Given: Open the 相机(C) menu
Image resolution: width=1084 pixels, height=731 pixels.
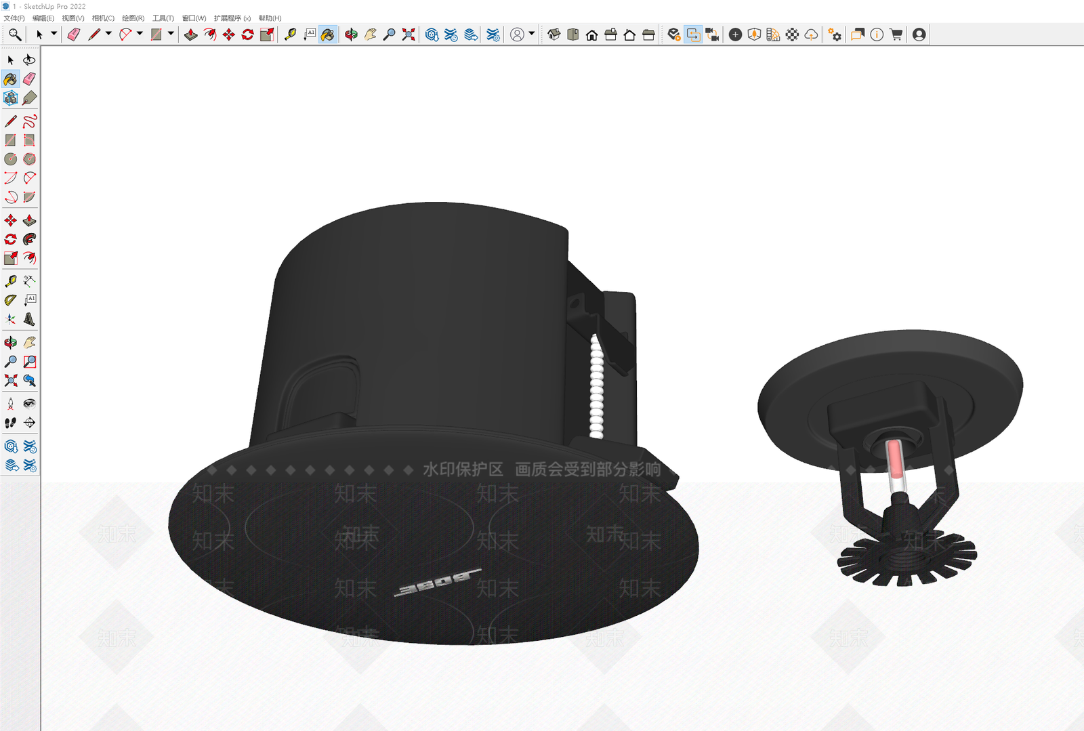Looking at the screenshot, I should point(103,18).
